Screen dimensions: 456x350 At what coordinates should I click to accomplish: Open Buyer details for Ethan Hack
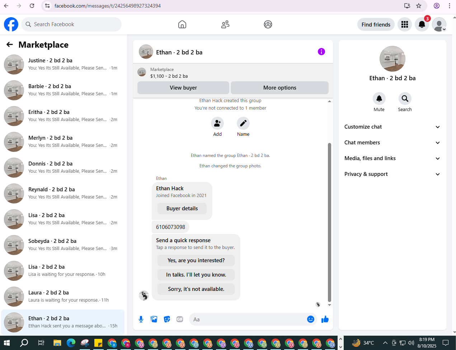[x=182, y=208]
